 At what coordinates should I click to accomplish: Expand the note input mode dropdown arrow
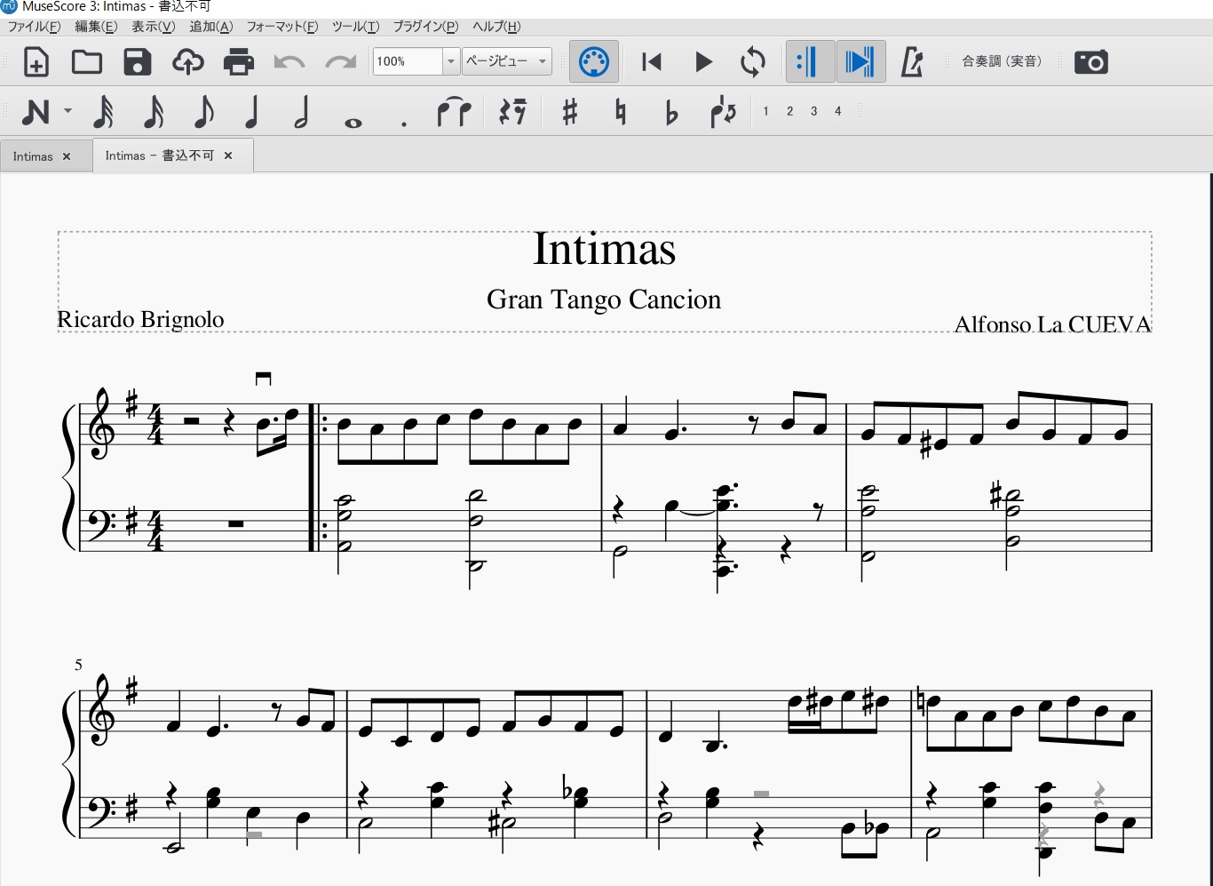pyautogui.click(x=67, y=112)
